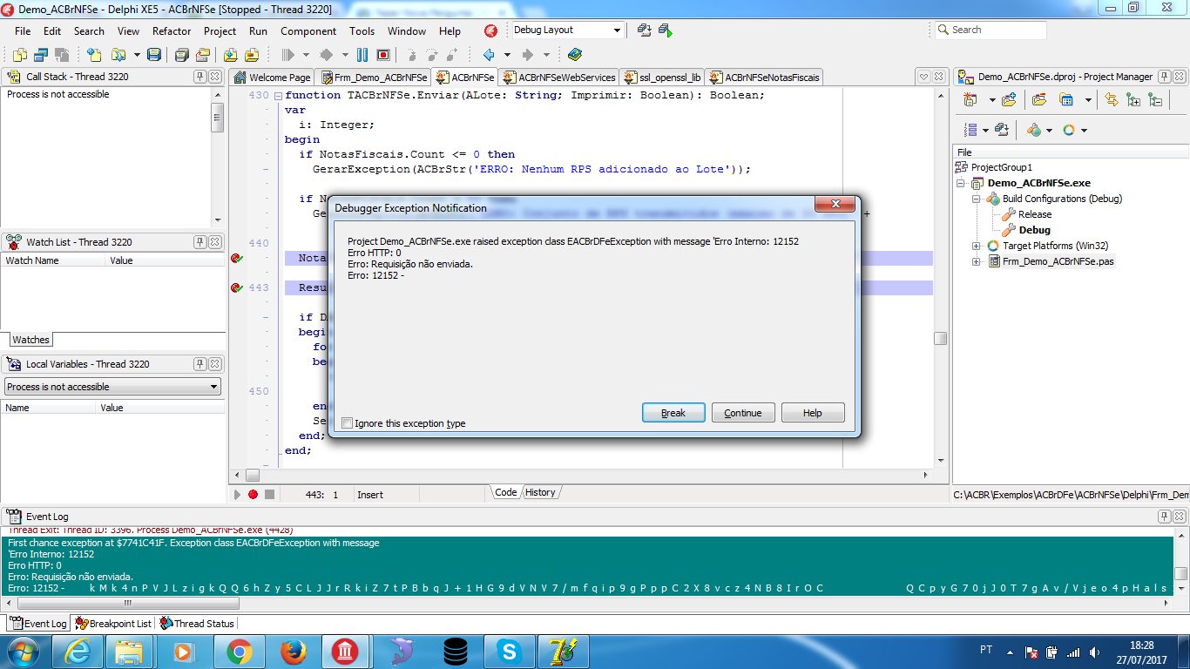Viewport: 1190px width, 669px height.
Task: Expand the Target Platforms (Win32) node
Action: [977, 246]
